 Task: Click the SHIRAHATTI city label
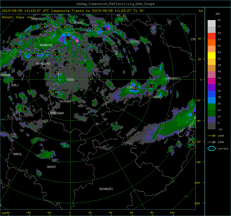(x=67, y=101)
